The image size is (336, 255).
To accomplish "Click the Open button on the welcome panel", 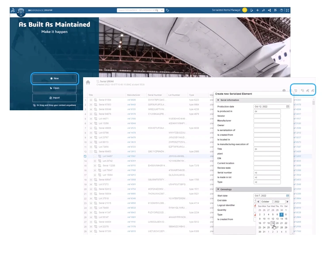I will (54, 88).
